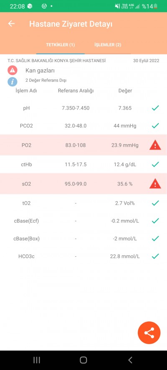Tap the tO2 2.7 Vol% row checkmark
The width and height of the screenshot is (167, 370).
click(155, 203)
